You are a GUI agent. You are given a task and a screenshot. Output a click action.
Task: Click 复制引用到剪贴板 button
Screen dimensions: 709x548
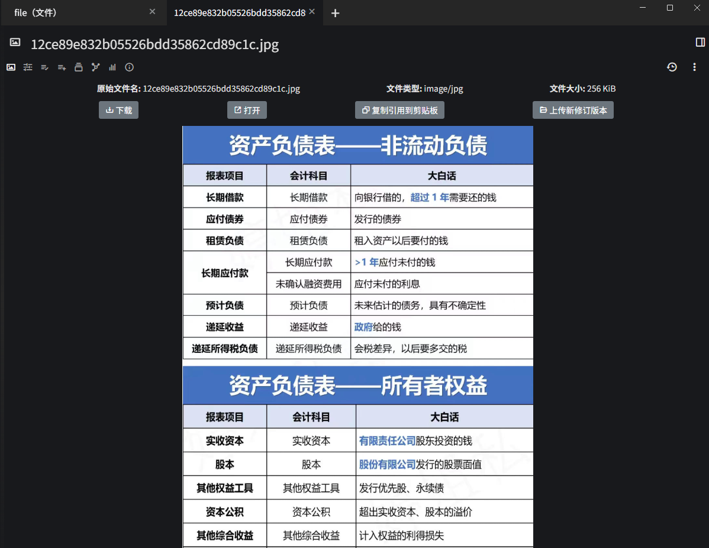click(399, 110)
